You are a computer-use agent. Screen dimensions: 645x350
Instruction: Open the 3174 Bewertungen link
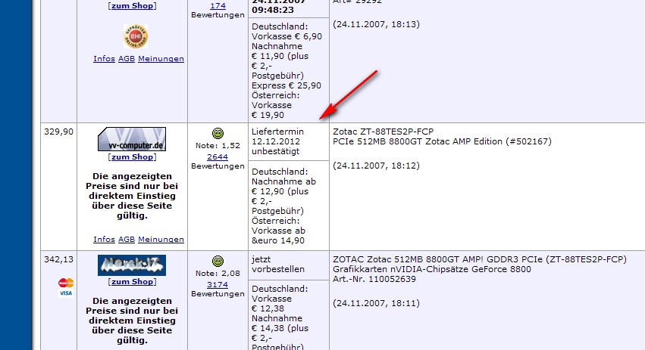point(218,284)
